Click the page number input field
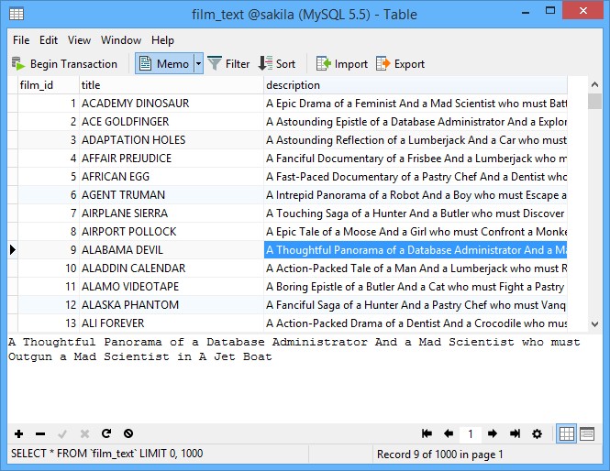The image size is (610, 471). [x=471, y=433]
